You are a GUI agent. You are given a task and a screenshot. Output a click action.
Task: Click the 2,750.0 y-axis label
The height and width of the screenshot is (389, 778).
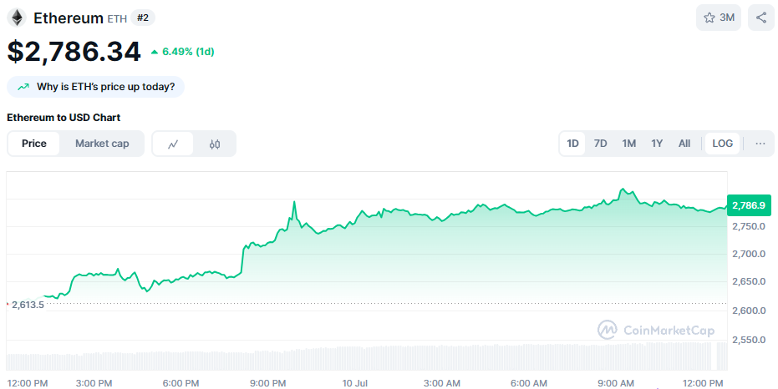click(749, 226)
